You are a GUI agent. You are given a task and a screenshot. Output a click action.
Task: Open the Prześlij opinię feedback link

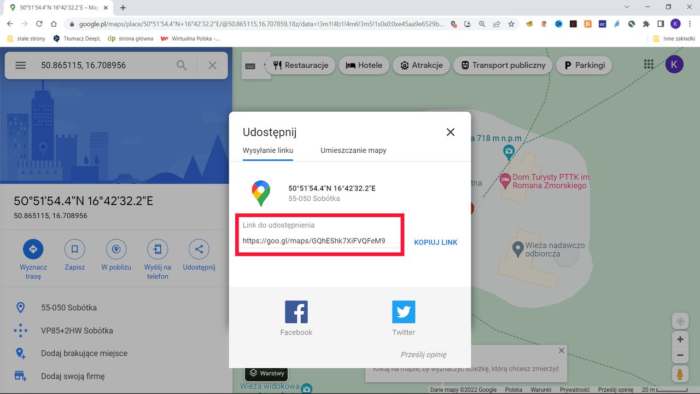click(x=424, y=355)
